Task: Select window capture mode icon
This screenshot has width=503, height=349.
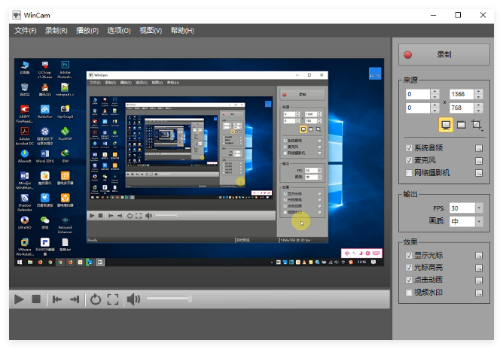Action: click(461, 125)
